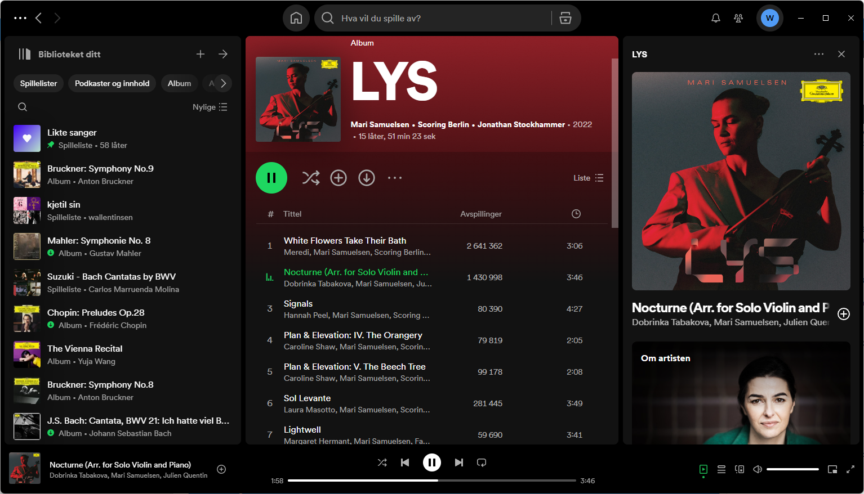Filter library by Spillelister
The width and height of the screenshot is (864, 494).
point(38,83)
